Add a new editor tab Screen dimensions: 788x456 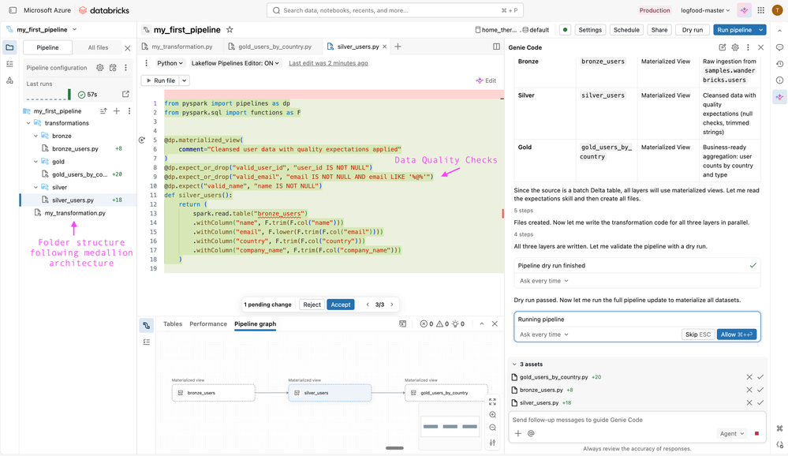click(x=398, y=47)
